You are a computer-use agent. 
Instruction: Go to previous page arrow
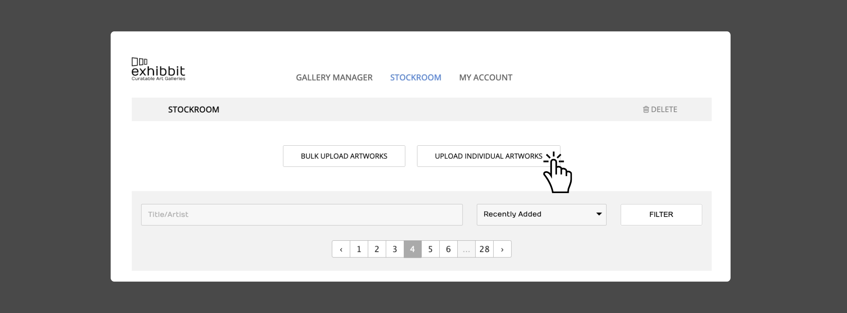point(341,249)
